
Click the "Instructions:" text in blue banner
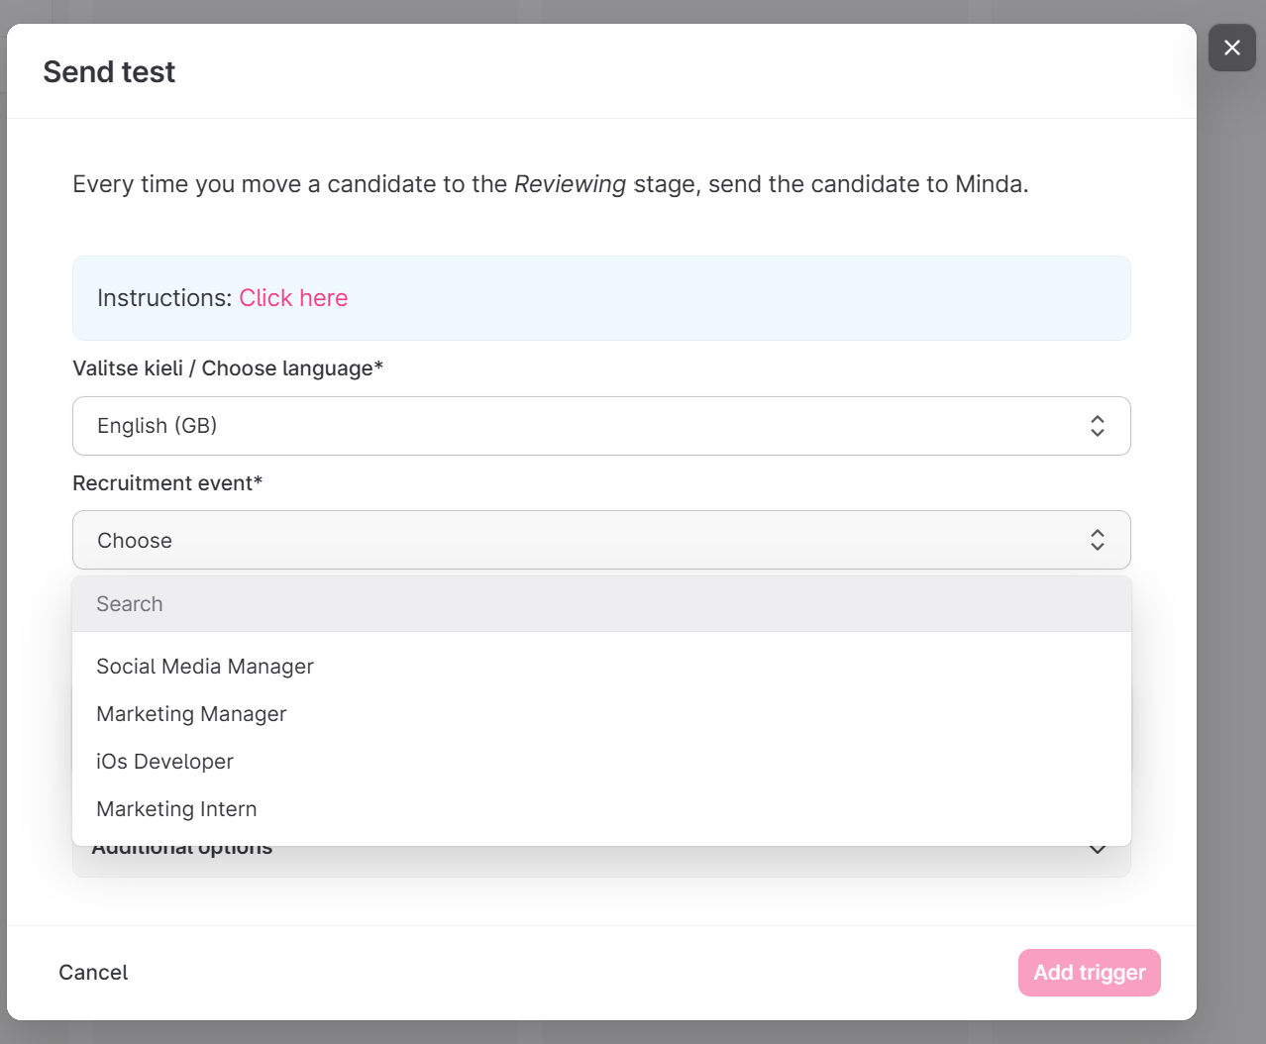(164, 298)
